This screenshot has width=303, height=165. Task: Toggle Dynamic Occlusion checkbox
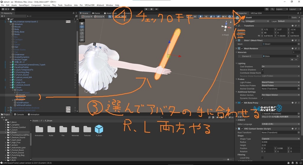262,98
